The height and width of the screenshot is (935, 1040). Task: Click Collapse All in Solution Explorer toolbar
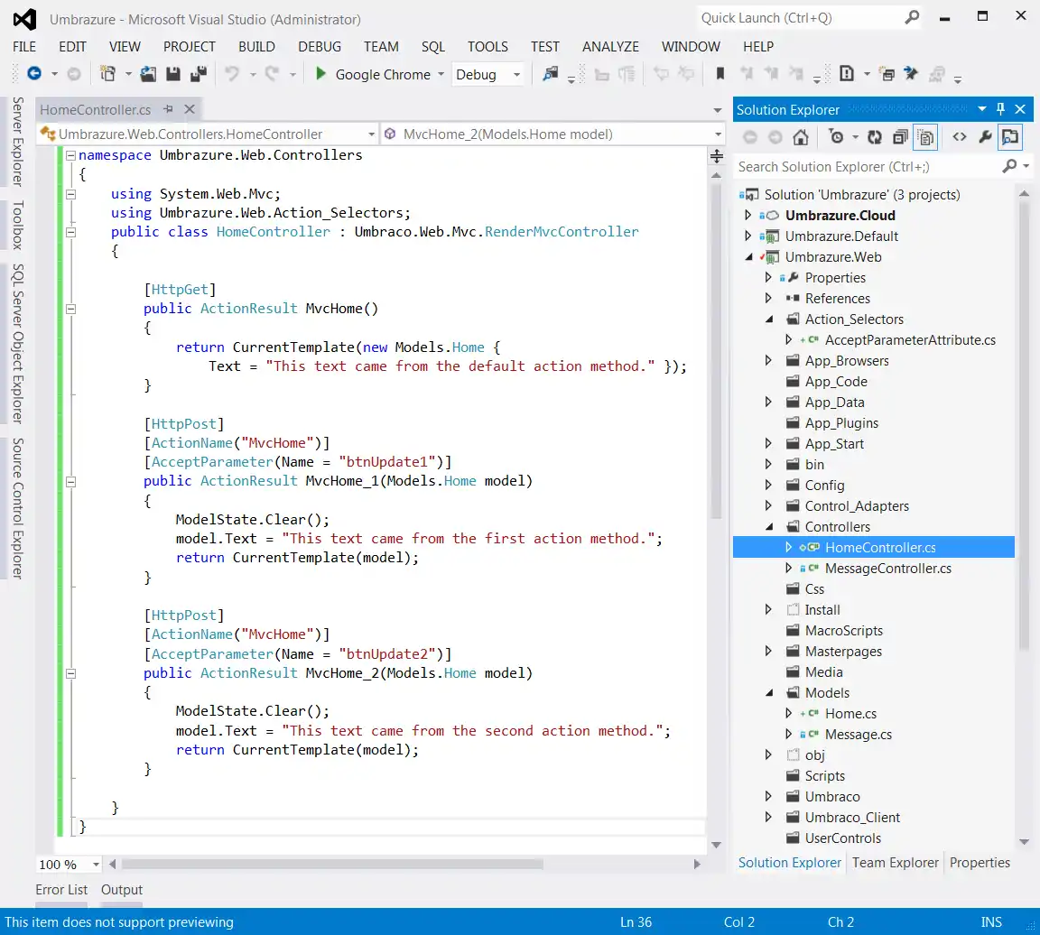coord(900,137)
